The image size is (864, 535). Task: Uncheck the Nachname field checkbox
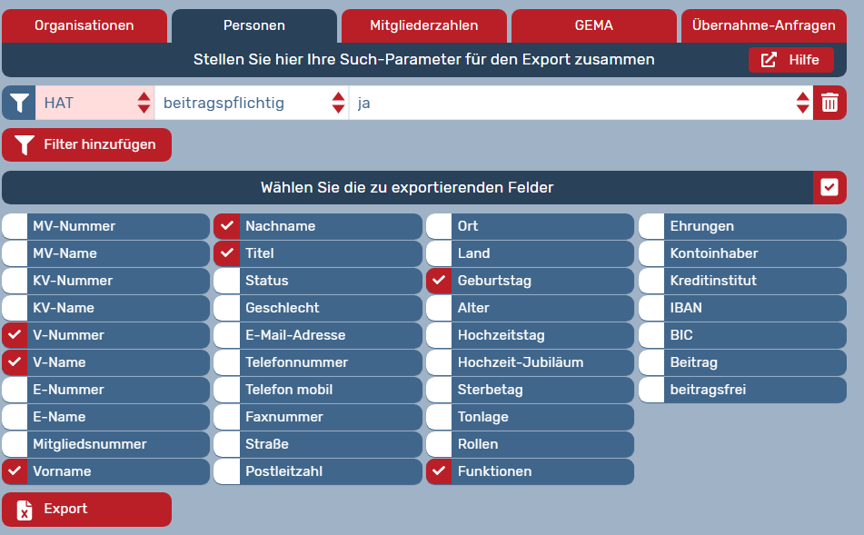[x=227, y=226]
